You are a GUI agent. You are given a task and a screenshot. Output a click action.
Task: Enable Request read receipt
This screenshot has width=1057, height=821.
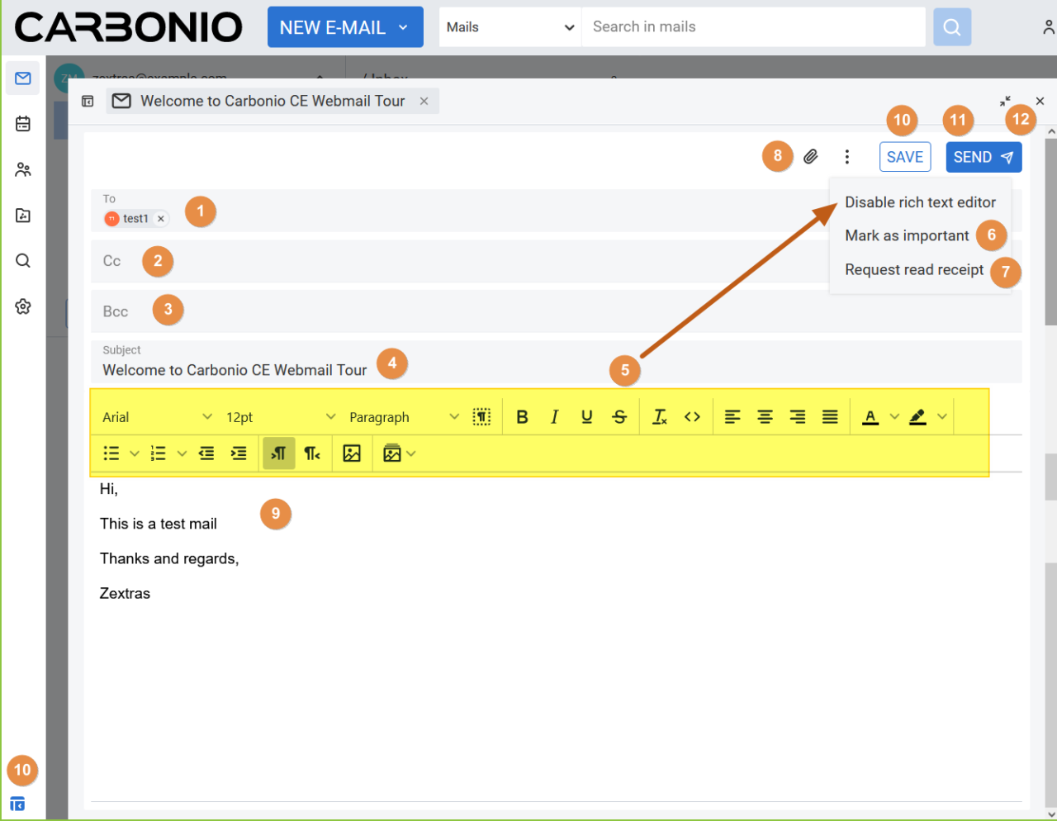tap(913, 268)
